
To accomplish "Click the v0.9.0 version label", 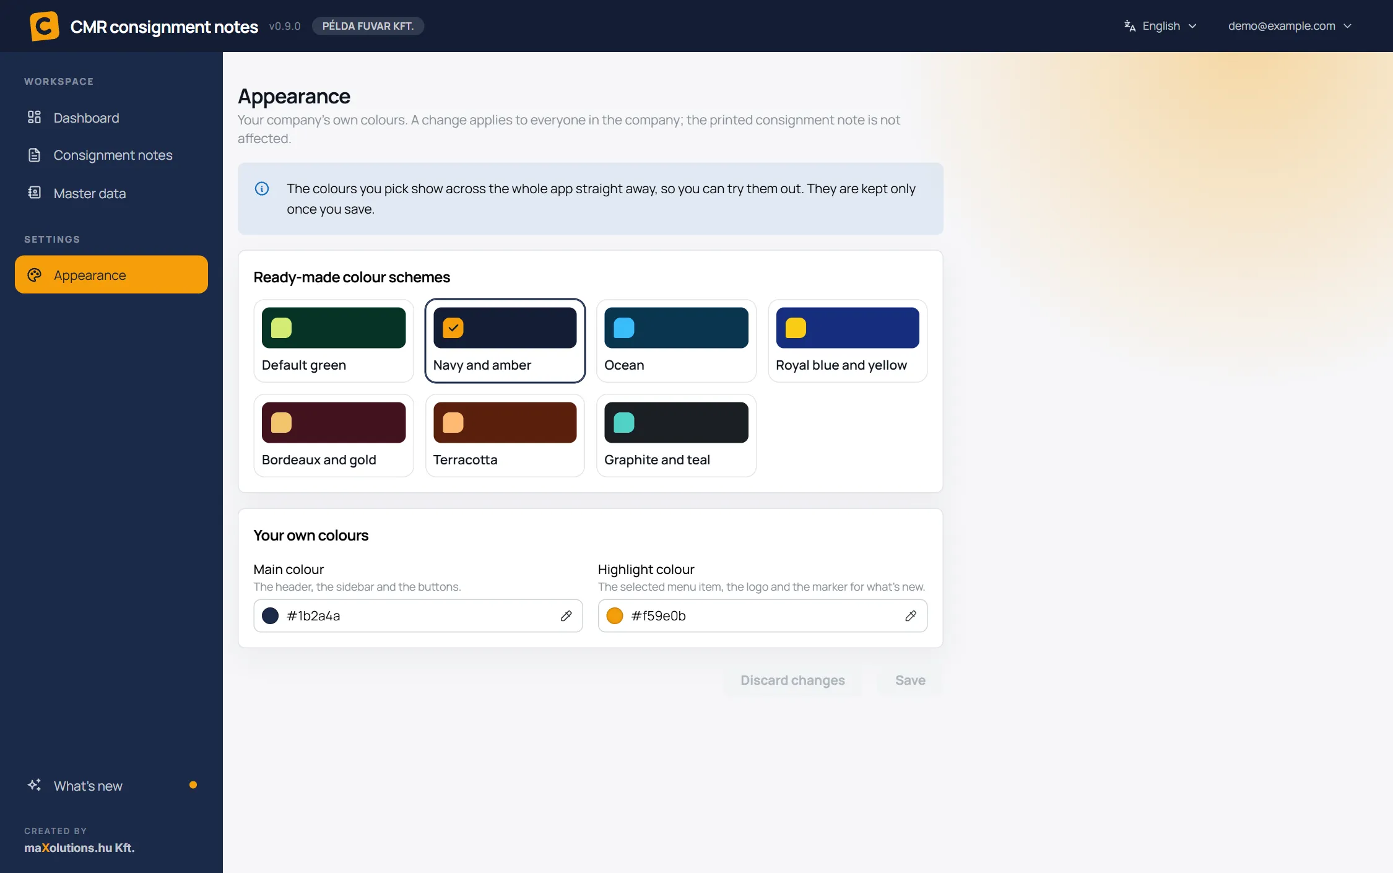I will (285, 26).
